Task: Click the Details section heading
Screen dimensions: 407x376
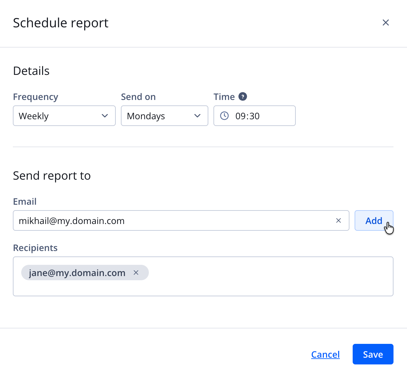Action: [x=31, y=71]
